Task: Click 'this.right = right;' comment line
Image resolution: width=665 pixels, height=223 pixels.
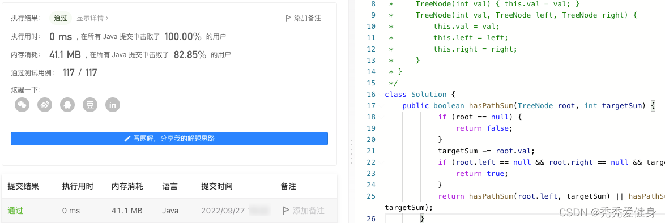Action: click(x=475, y=49)
